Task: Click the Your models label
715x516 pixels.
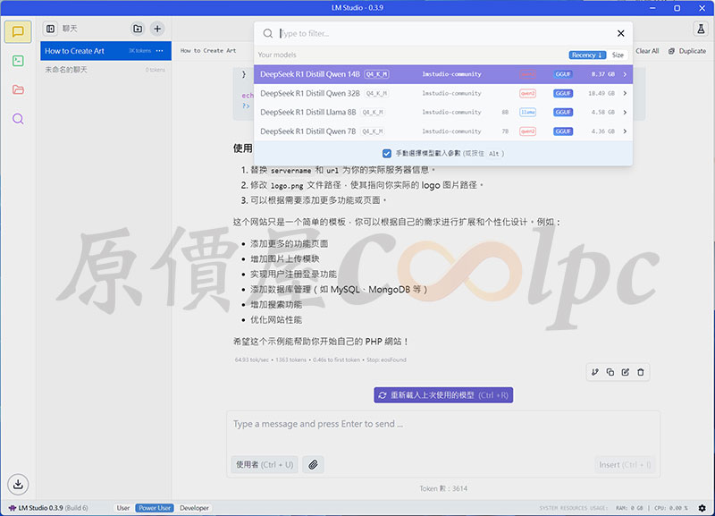Action: click(x=277, y=55)
